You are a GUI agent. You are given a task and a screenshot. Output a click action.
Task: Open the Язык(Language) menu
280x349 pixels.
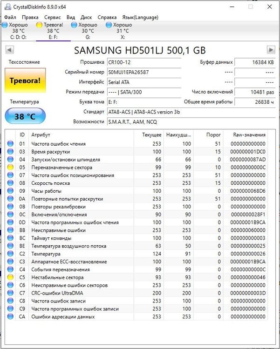pos(140,17)
